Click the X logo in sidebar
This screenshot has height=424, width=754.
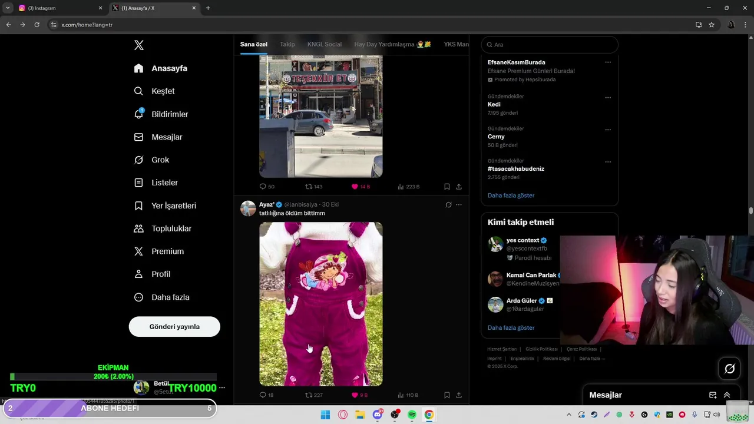138,45
